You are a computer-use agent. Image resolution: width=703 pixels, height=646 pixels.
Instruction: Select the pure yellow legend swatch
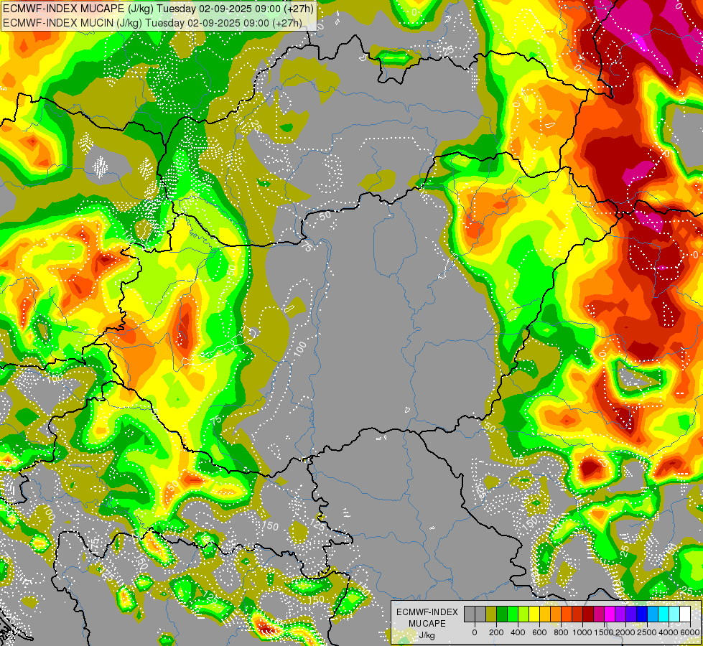point(534,614)
